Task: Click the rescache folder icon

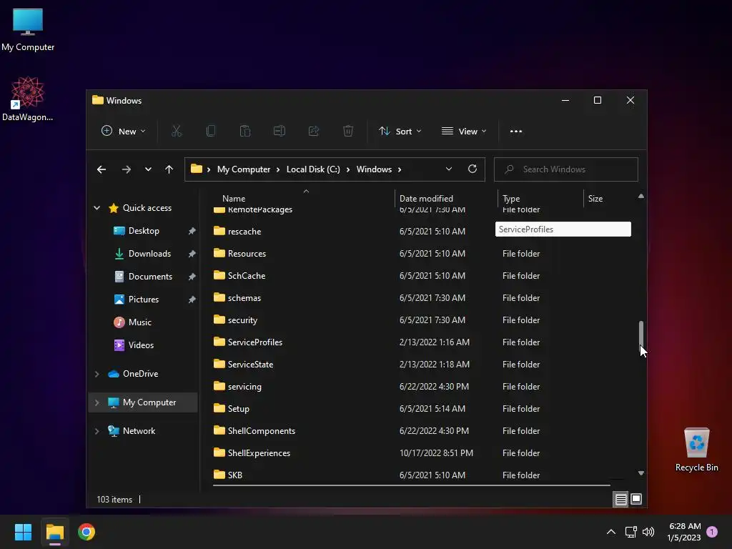Action: point(219,231)
